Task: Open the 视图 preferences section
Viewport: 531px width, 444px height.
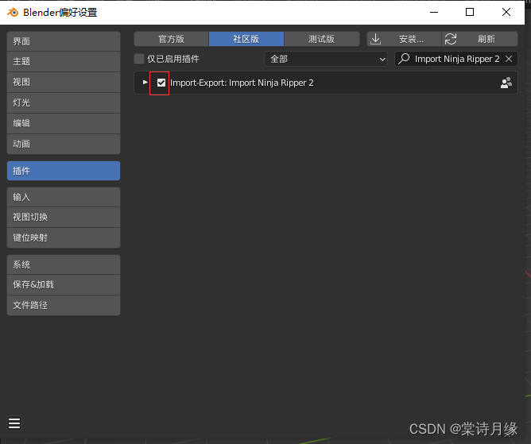Action: point(64,83)
